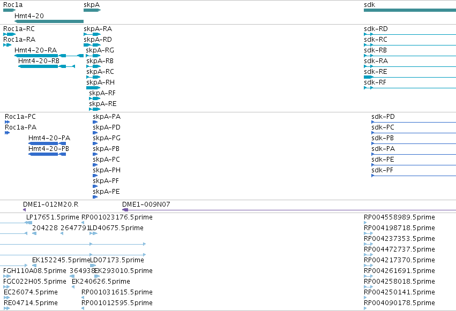Select the DME1-009N07 clone label
The height and width of the screenshot is (311, 456).
pos(146,204)
